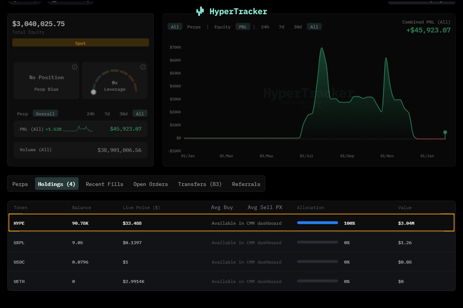This screenshot has width=463, height=308.
Task: Choose 7d in the PNL stats panel
Action: coord(107,114)
